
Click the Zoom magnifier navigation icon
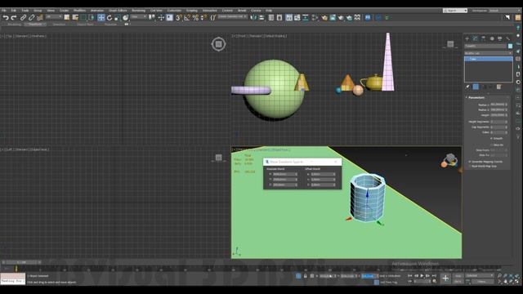499,276
